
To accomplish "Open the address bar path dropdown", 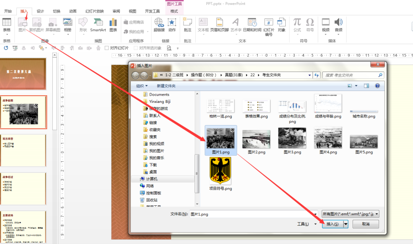I will click(x=310, y=75).
